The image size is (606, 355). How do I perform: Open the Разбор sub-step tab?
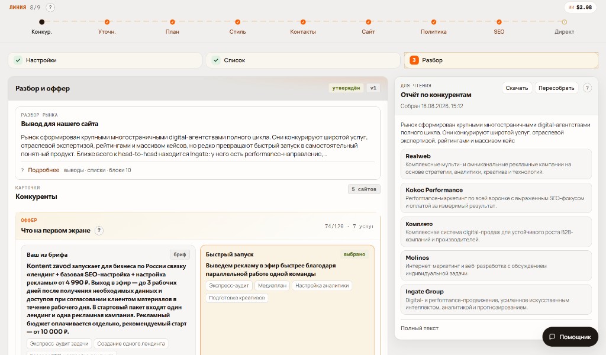click(501, 60)
